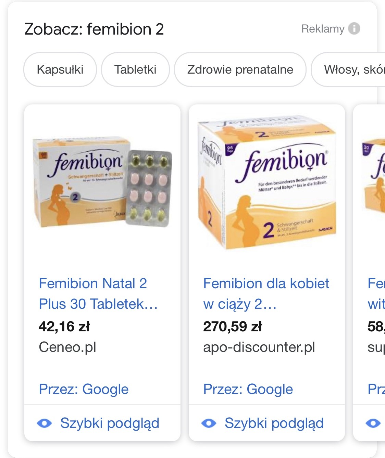Click the ads info icon next to Reklamy

tap(354, 28)
